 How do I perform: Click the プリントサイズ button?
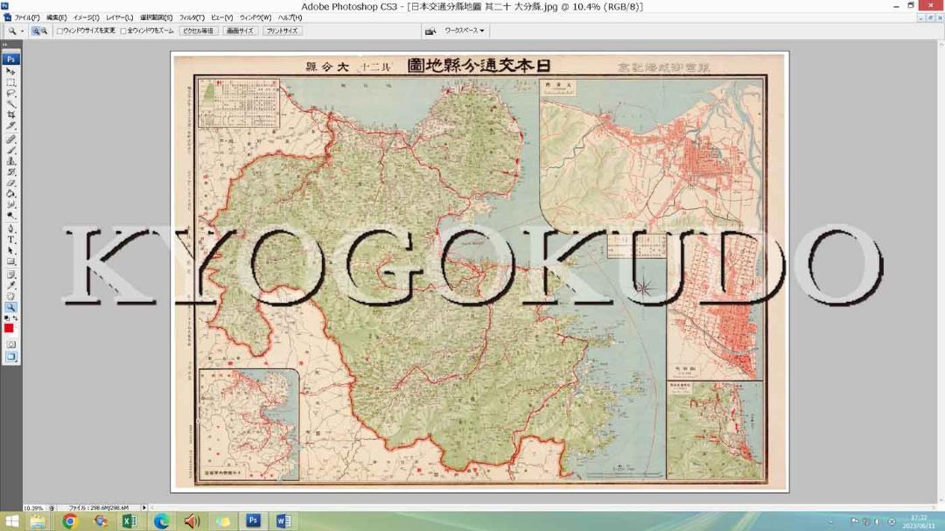point(282,31)
